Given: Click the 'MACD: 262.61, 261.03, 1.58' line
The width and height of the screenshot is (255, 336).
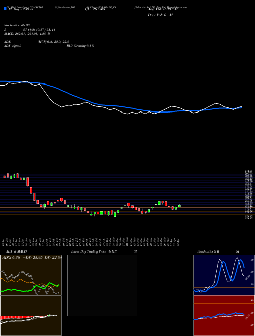Looking at the screenshot, I should [27, 34].
